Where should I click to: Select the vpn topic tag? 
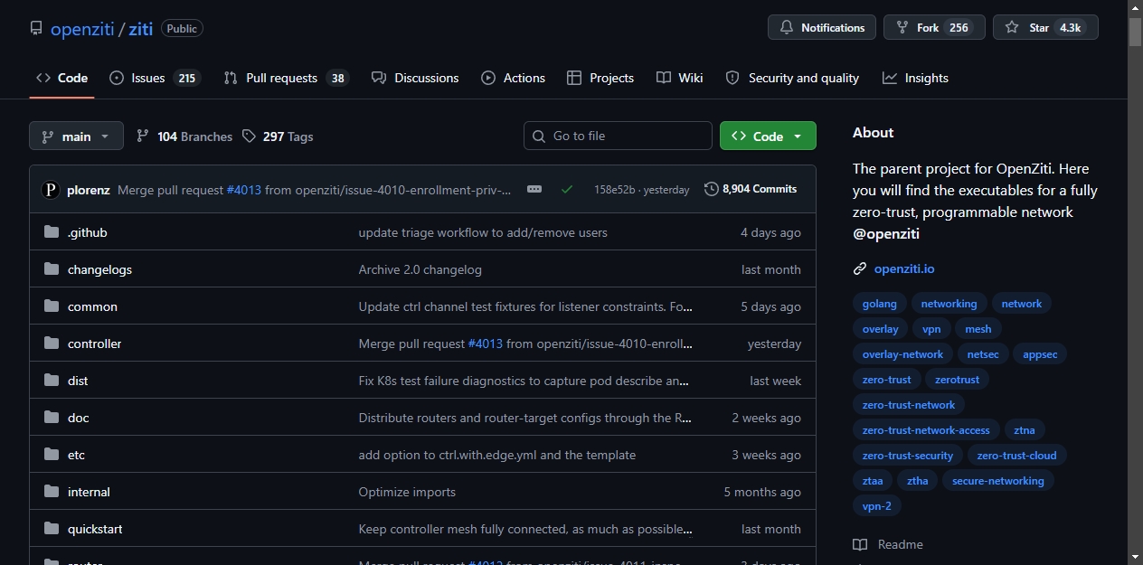931,329
